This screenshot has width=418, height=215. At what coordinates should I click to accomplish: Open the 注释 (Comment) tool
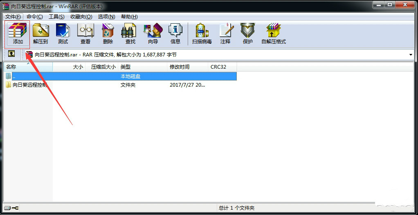225,34
